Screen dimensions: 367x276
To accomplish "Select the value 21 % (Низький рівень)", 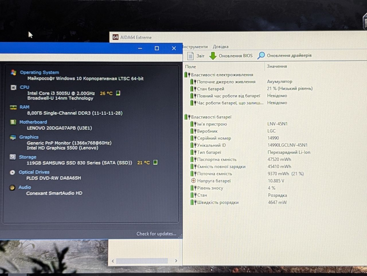I will click(290, 89).
